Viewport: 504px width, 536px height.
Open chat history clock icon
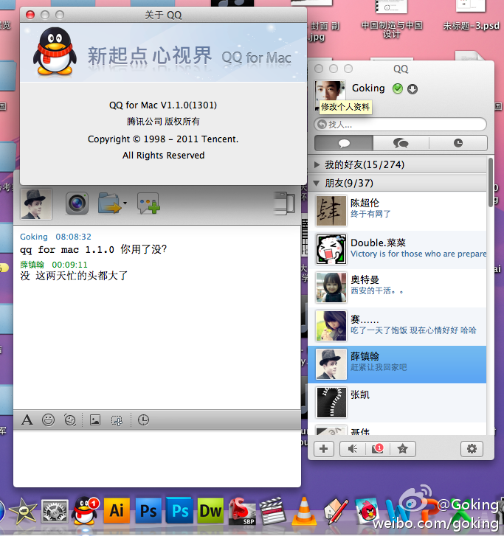143,420
